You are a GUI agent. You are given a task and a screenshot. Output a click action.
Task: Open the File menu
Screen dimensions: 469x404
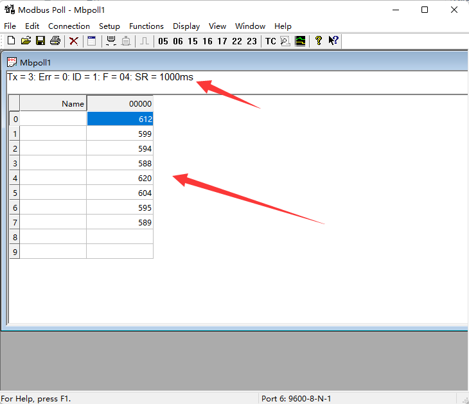tap(10, 26)
